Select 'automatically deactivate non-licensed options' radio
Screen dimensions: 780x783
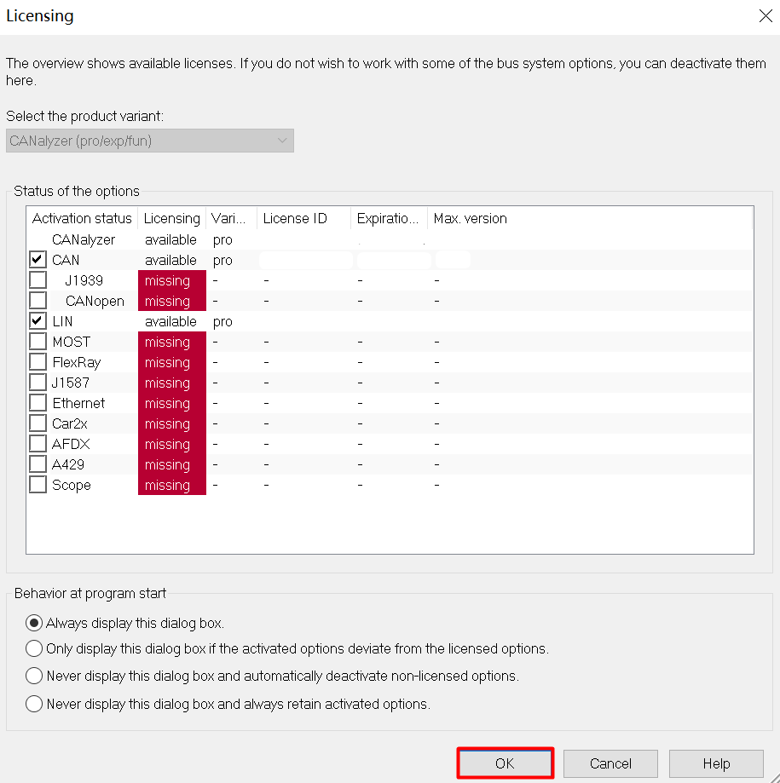34,676
